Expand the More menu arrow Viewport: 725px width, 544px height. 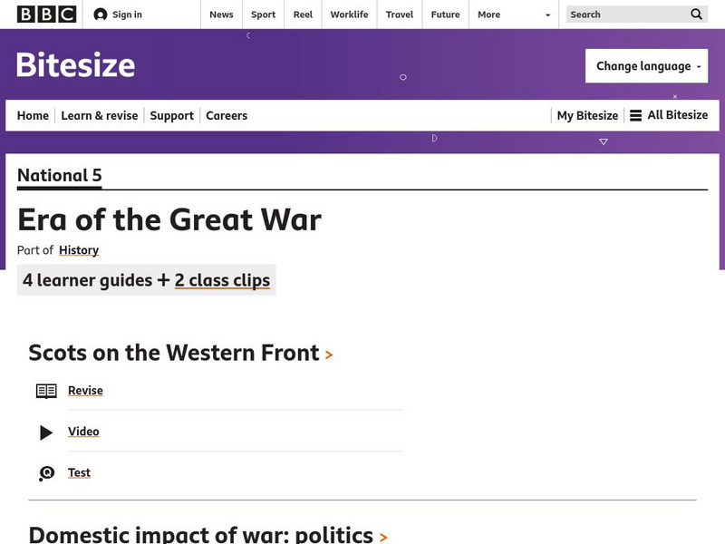pos(547,15)
